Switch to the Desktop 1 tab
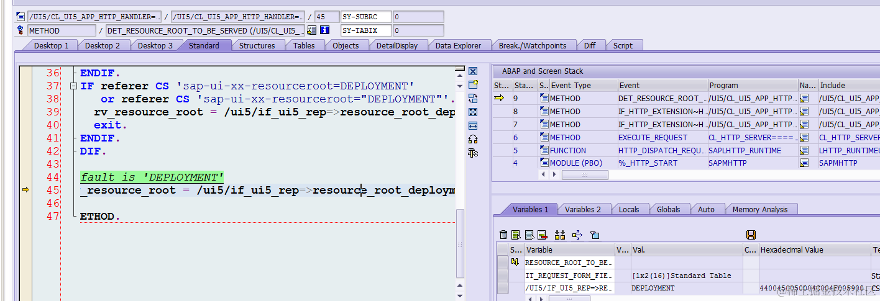The height and width of the screenshot is (301, 880). 52,45
